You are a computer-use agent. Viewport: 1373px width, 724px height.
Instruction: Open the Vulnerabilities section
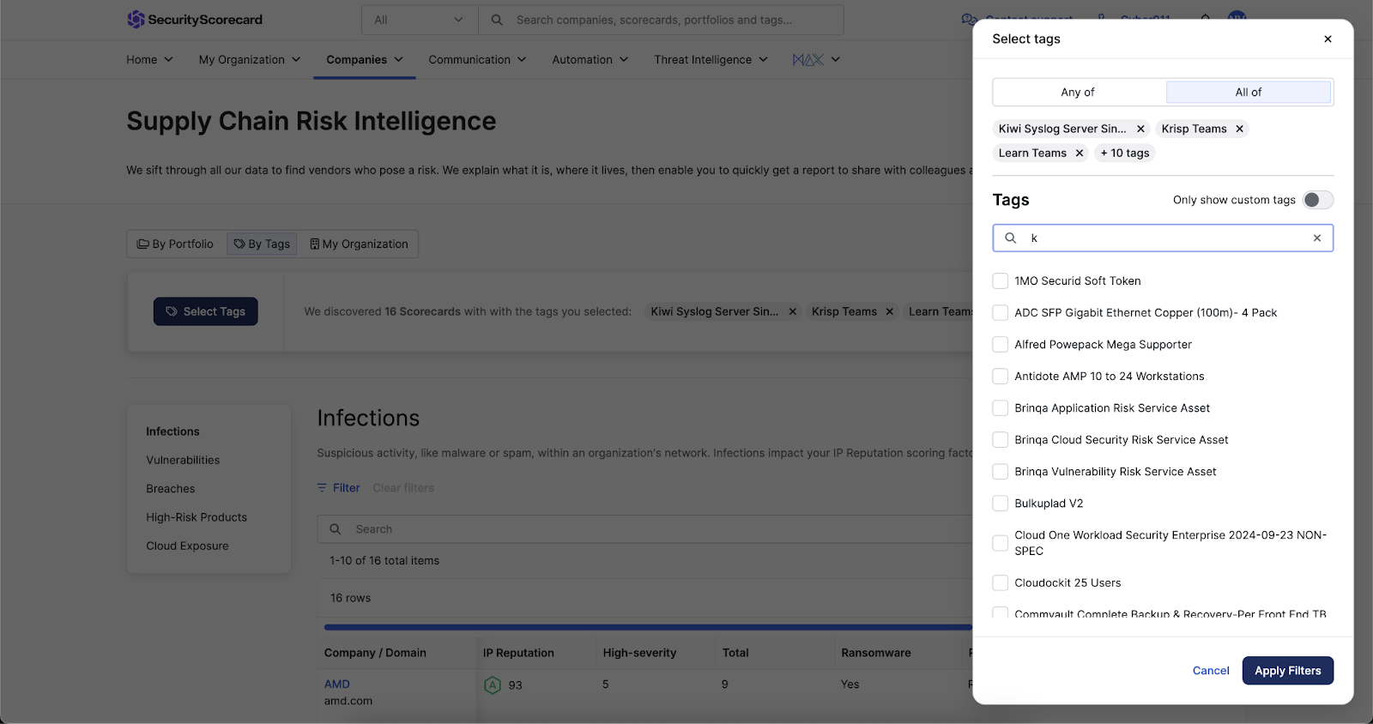pyautogui.click(x=183, y=460)
